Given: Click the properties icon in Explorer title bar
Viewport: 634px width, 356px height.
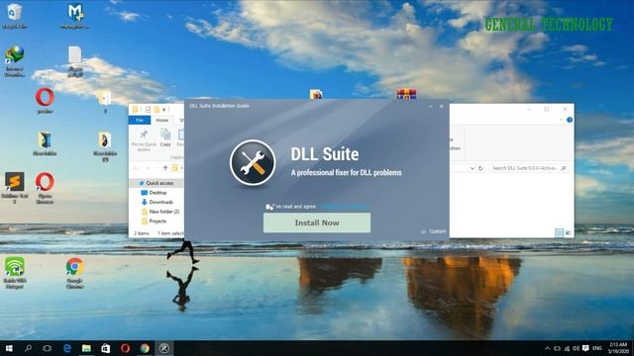Looking at the screenshot, I should (x=148, y=110).
